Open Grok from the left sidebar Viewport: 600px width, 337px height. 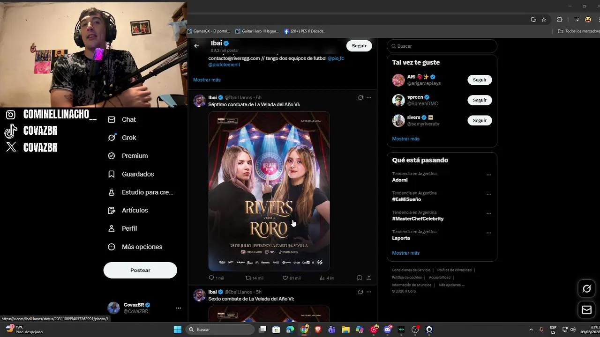point(122,138)
